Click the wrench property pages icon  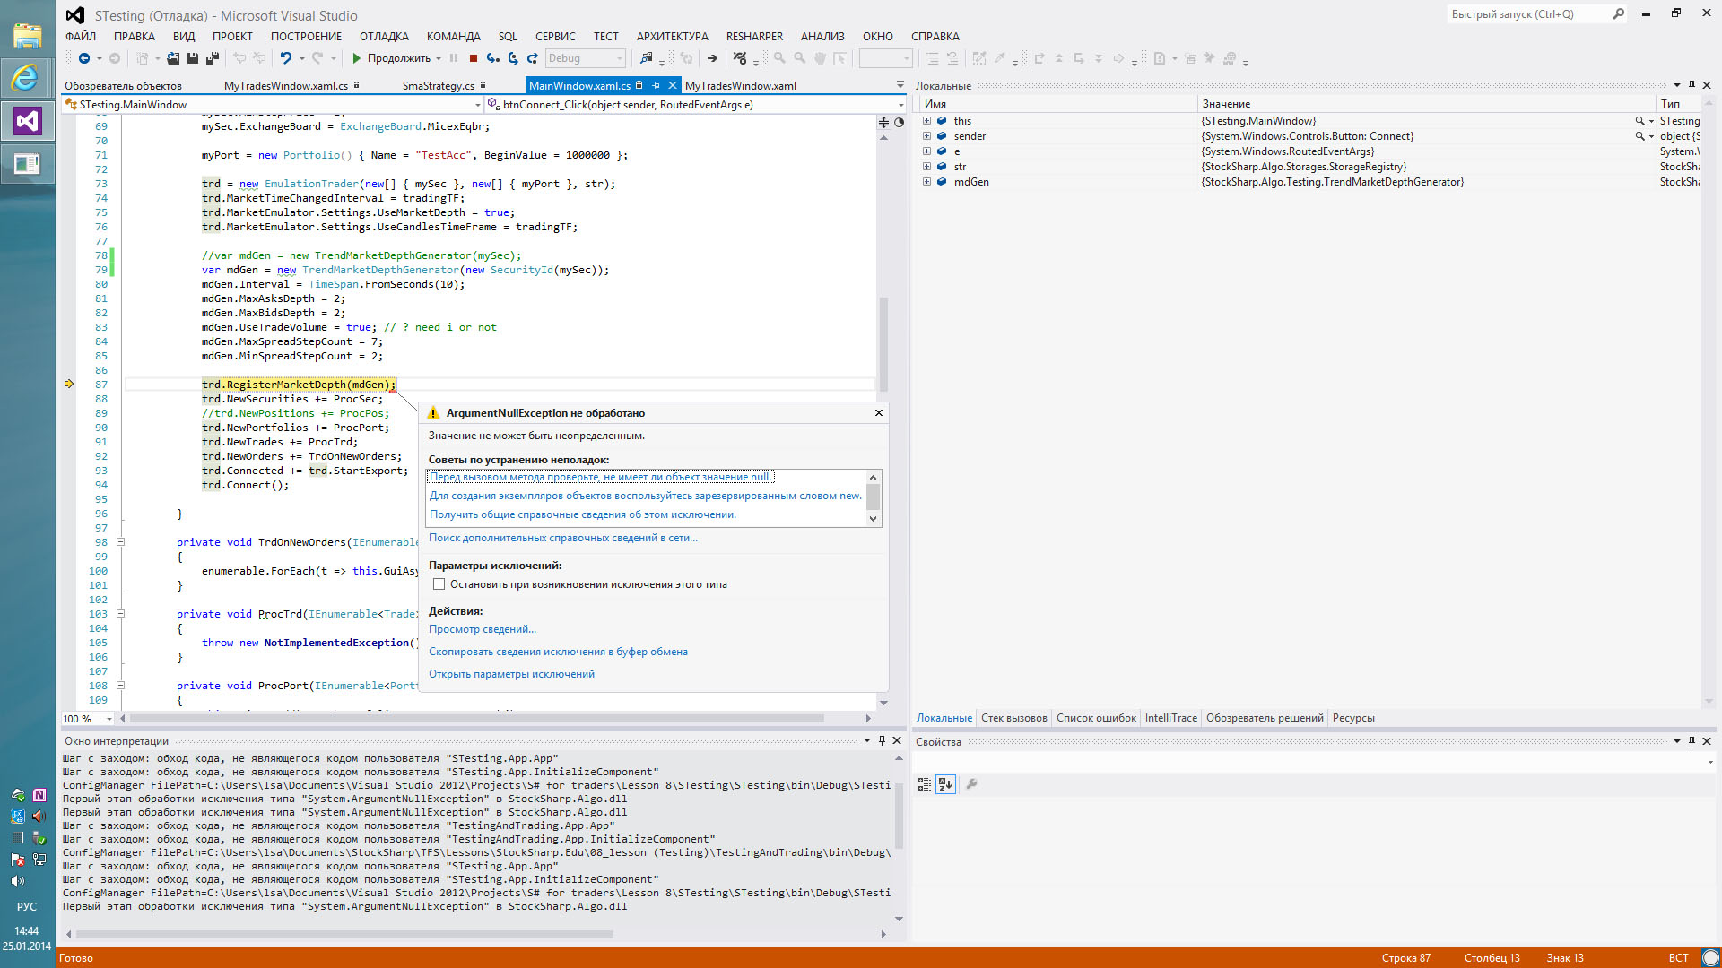(x=971, y=784)
